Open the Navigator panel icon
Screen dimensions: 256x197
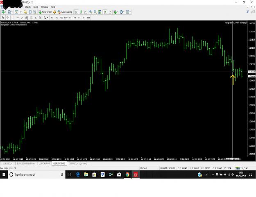pos(25,12)
